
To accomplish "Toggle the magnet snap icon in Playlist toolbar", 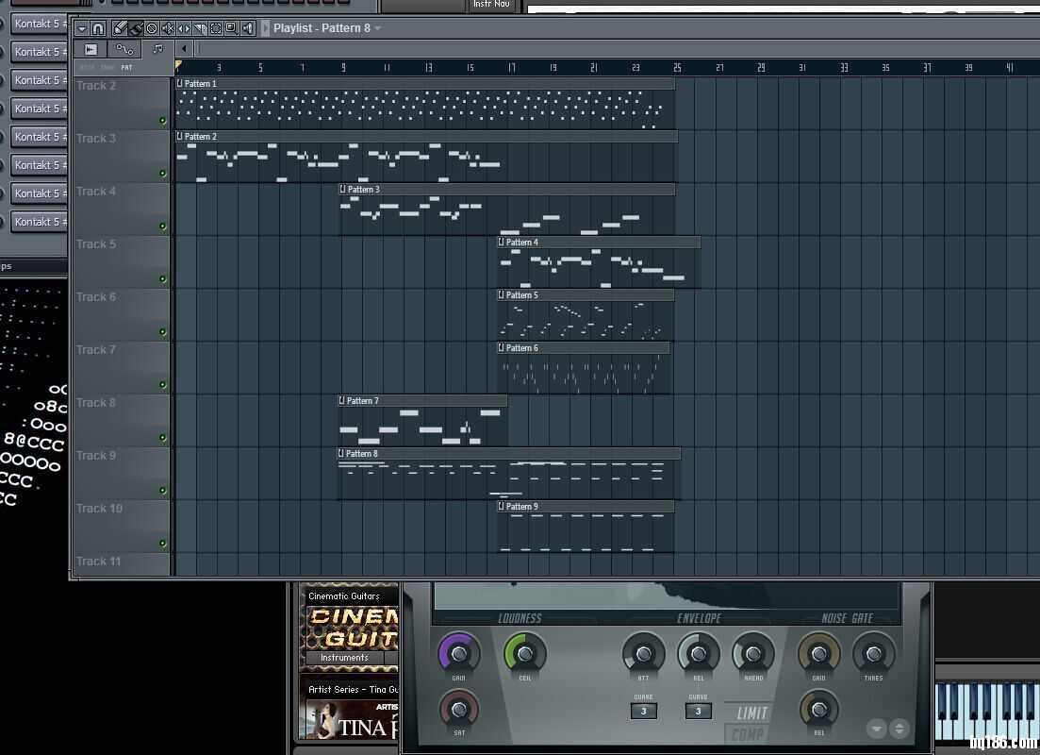I will click(98, 28).
